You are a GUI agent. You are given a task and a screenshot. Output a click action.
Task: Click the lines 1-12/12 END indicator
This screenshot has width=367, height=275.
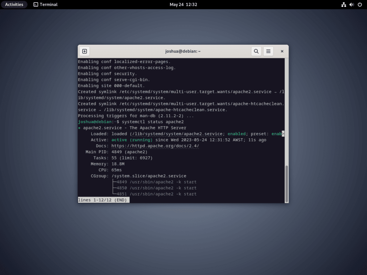tap(103, 199)
